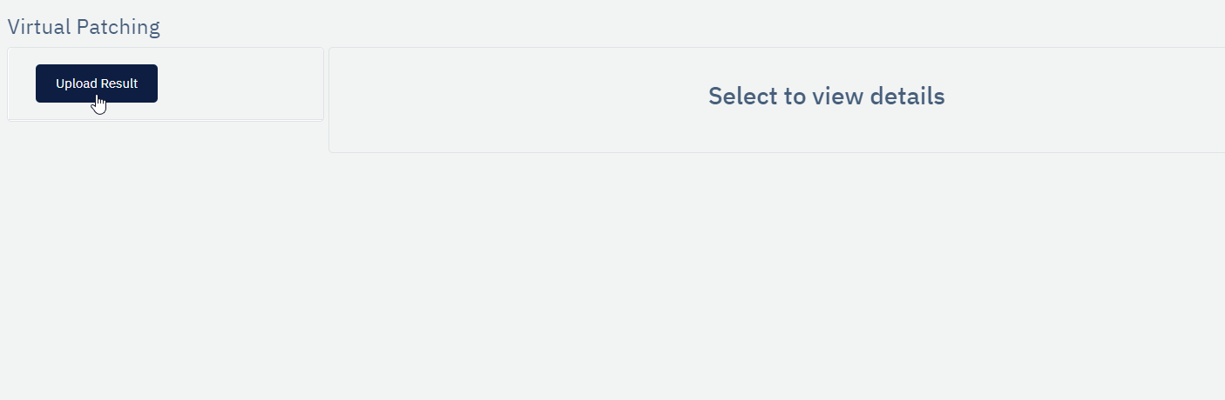Click empty space right of Upload Result button
Screen dimensions: 1225x400
pos(240,83)
